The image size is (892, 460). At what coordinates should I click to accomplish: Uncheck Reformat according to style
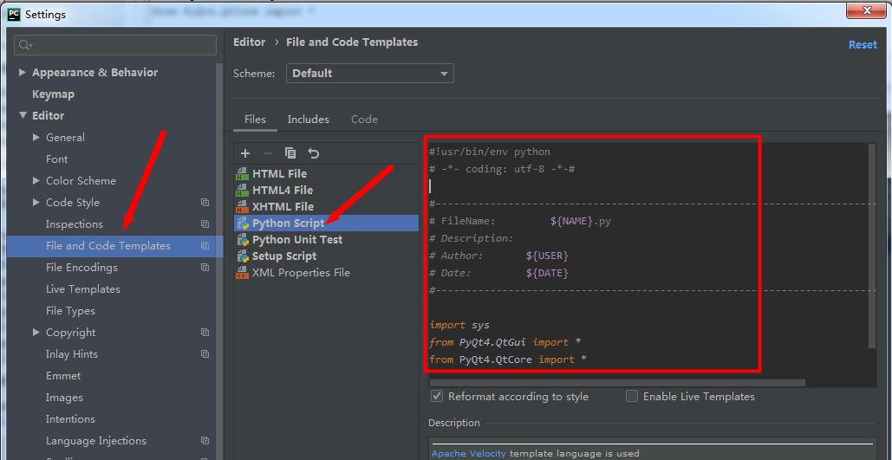coord(437,397)
